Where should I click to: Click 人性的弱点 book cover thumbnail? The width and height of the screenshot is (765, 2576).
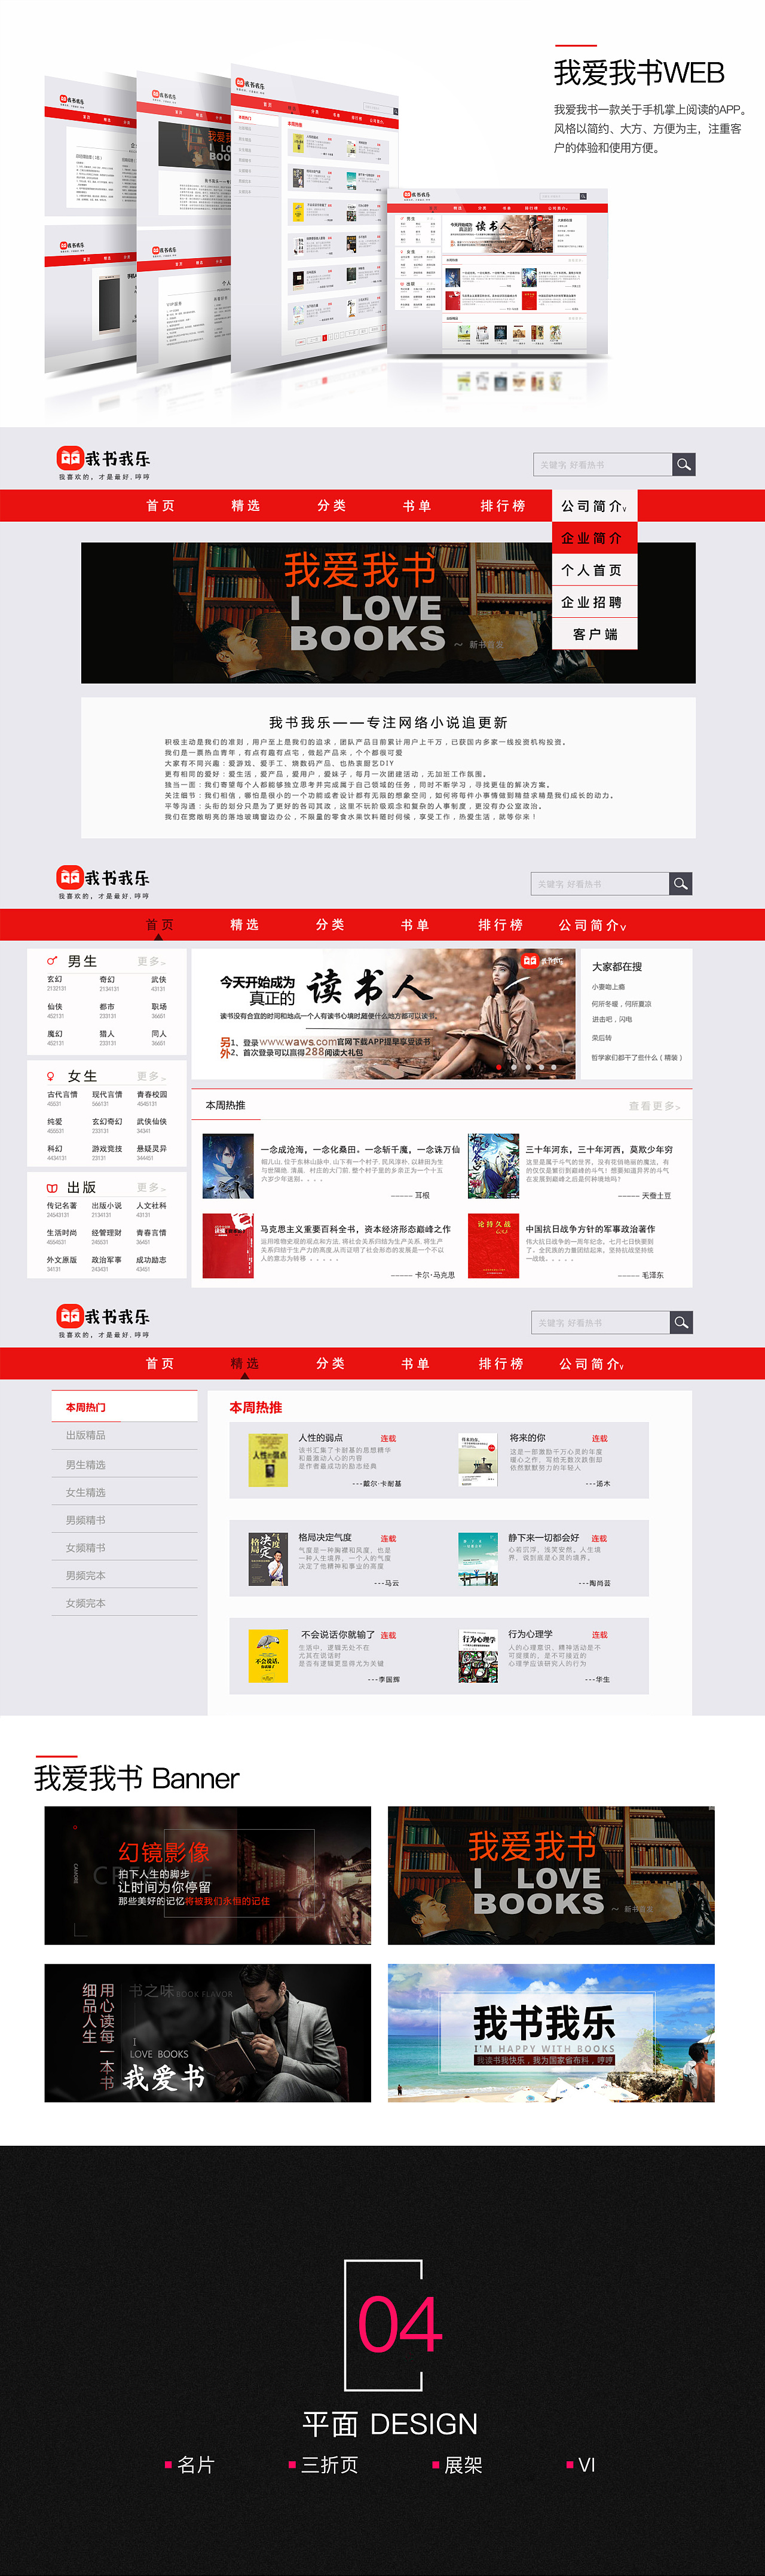(268, 1460)
